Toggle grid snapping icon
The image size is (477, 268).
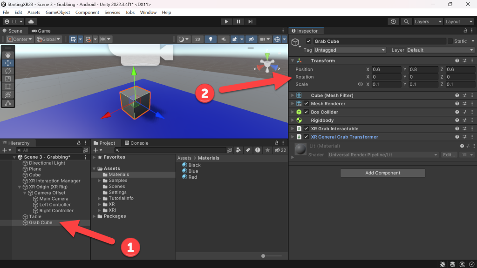(73, 39)
